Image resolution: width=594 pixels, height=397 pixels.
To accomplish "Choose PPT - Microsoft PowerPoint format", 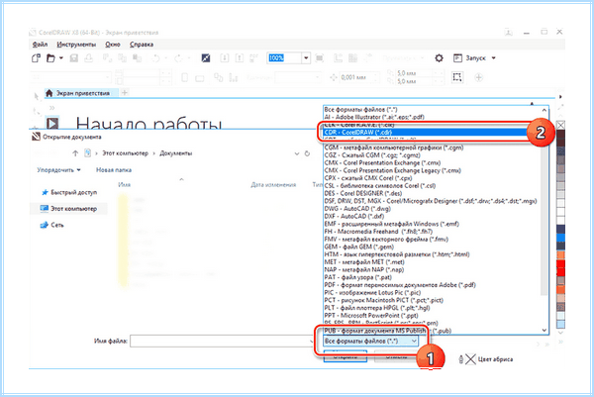I will click(x=371, y=315).
